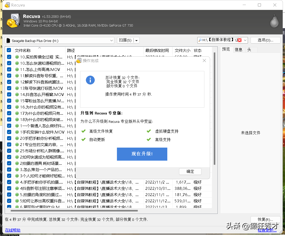Click green status dot for 14.抖音怎么开橱窗.MOV
This screenshot has width=285, height=236.
coord(17,94)
